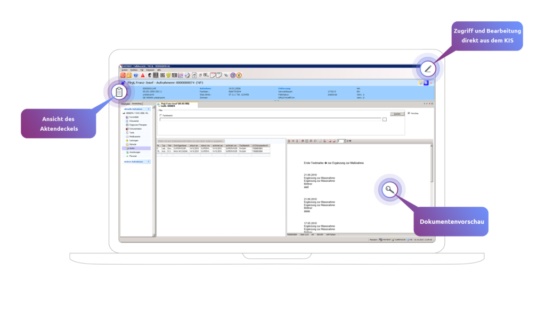The height and width of the screenshot is (313, 554).
Task: Select the second document row with MAG-MCCADMI
Action: (214, 151)
